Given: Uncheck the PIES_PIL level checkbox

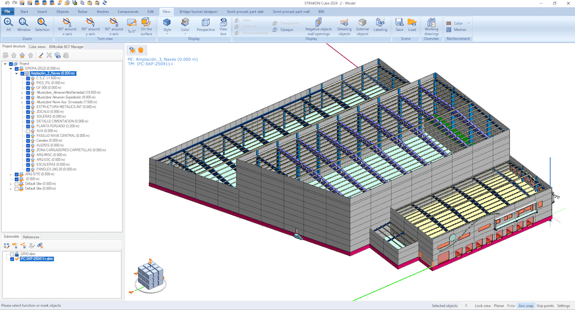Looking at the screenshot, I should 28,83.
